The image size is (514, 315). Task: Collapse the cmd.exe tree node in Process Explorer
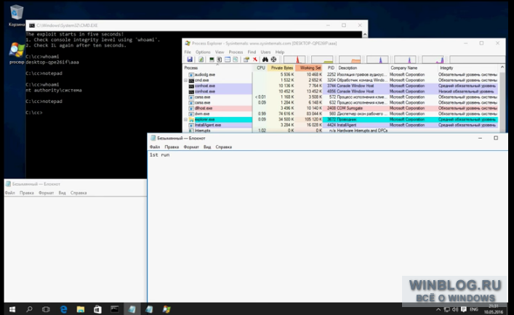(185, 80)
